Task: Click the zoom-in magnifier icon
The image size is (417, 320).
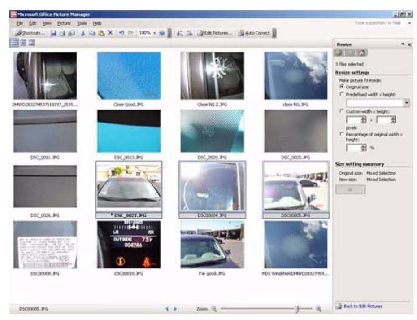Action: pyautogui.click(x=319, y=309)
